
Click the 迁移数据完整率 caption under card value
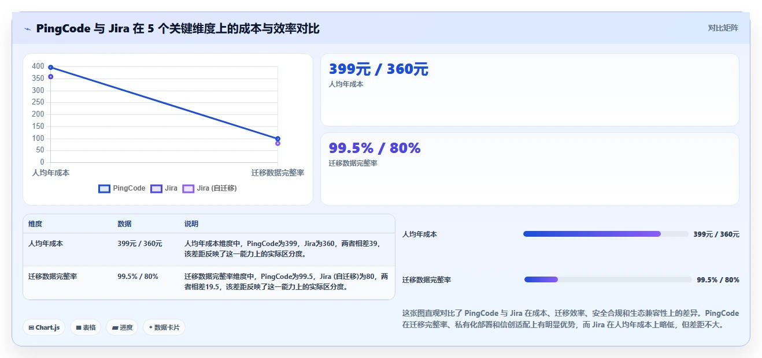353,163
